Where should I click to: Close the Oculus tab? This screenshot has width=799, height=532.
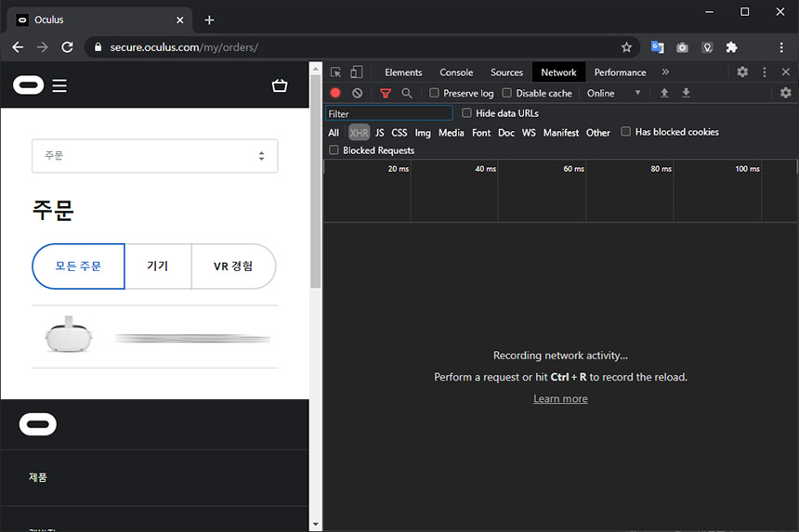click(x=180, y=19)
